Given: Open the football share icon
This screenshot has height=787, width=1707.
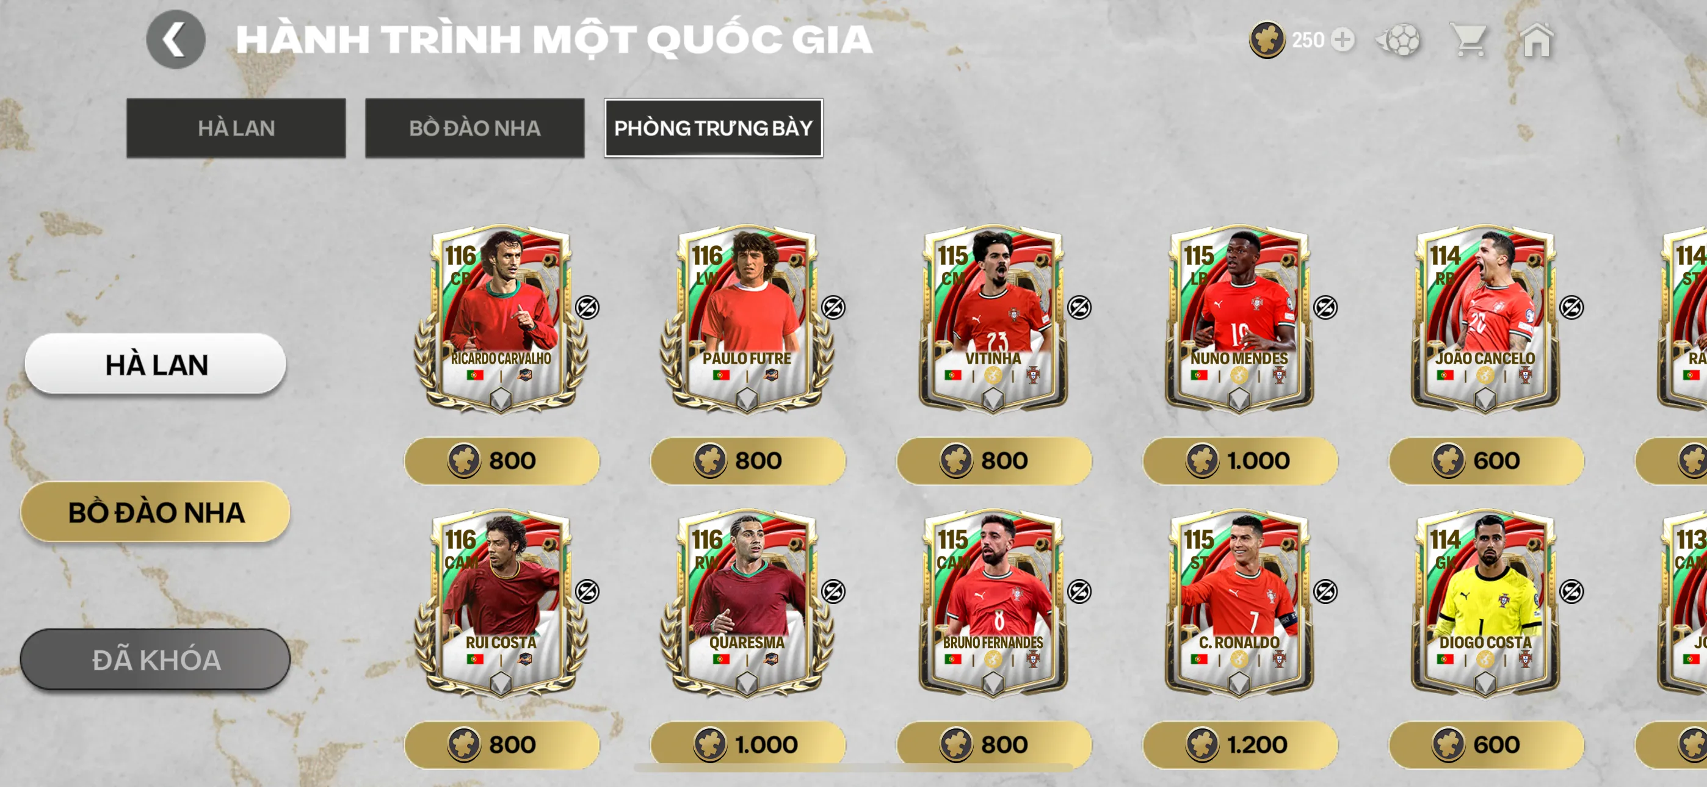Looking at the screenshot, I should tap(1398, 40).
